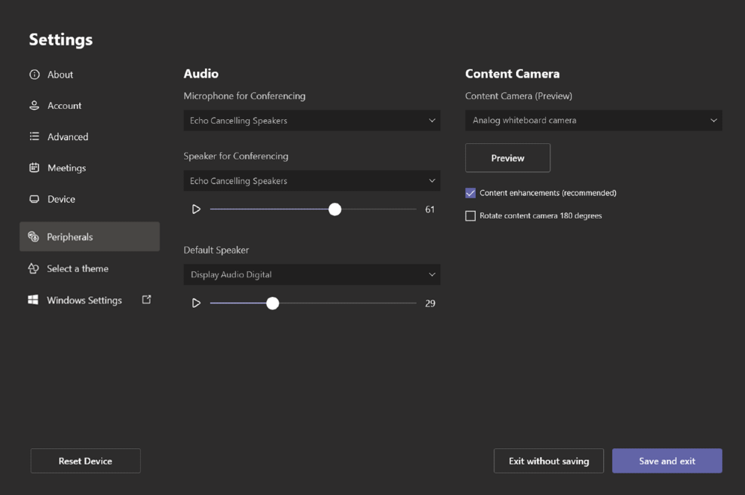Play test audio for Speaker for Conferencing

click(x=196, y=209)
